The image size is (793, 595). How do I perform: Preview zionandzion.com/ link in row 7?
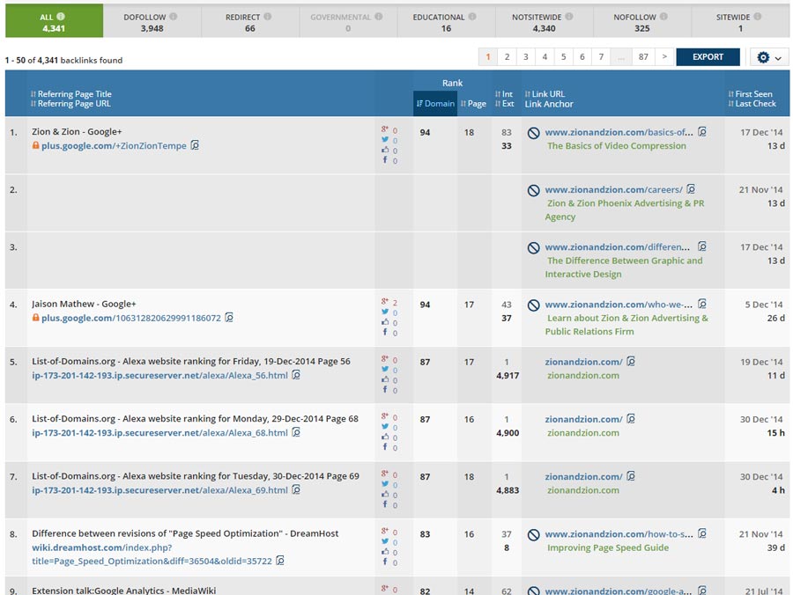(x=631, y=476)
